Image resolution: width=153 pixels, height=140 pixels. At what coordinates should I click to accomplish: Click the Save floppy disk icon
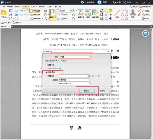tap(11, 11)
